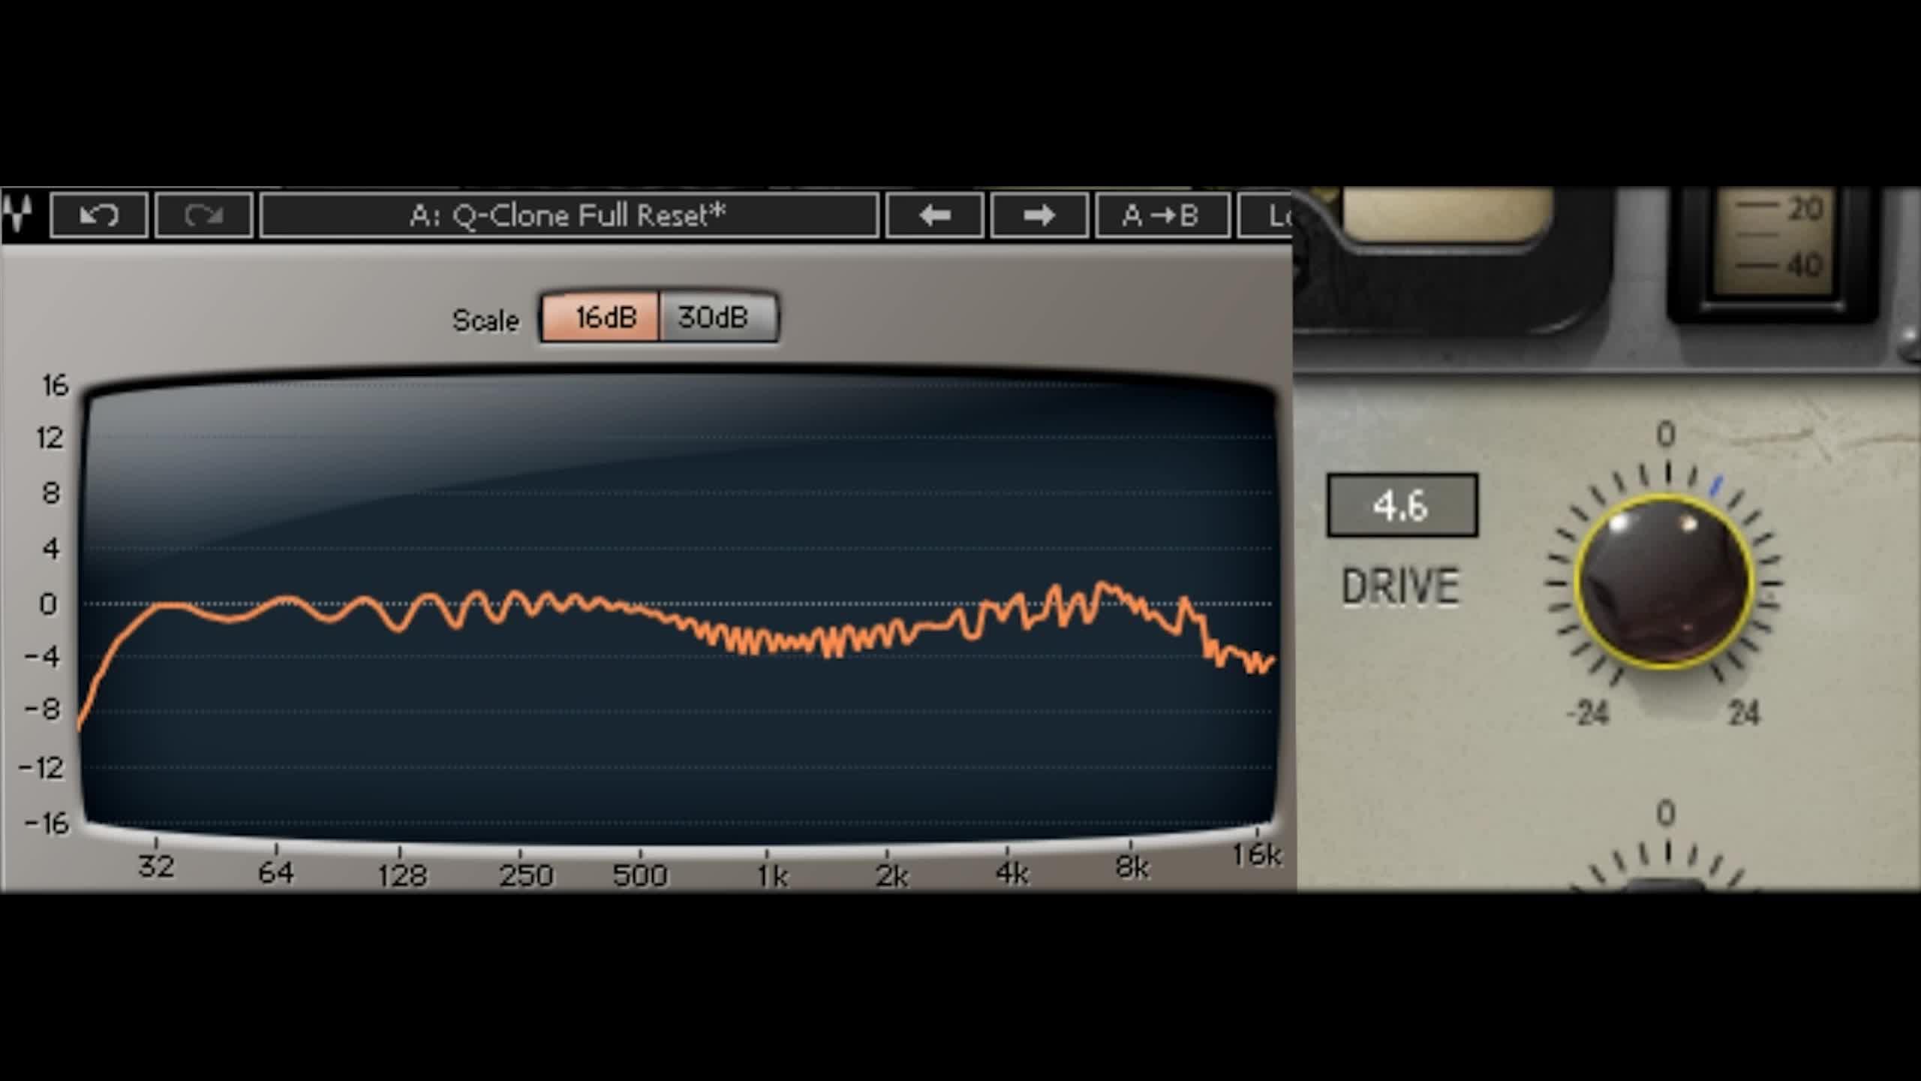This screenshot has width=1921, height=1081.
Task: Click the cream VU meter display
Action: (x=1447, y=214)
